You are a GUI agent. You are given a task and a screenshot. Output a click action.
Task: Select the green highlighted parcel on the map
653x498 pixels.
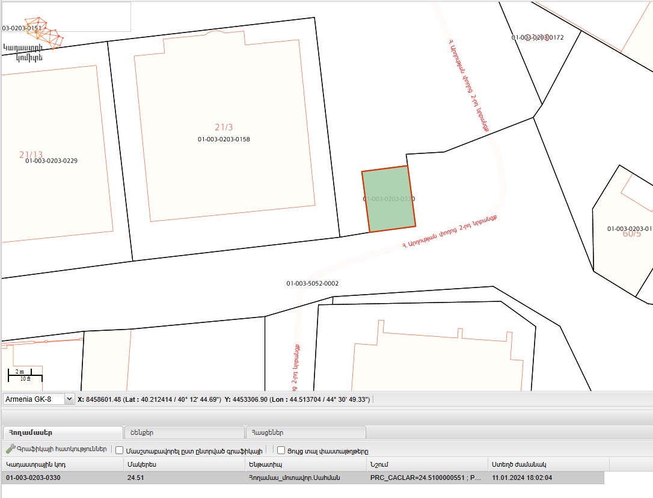pyautogui.click(x=389, y=198)
